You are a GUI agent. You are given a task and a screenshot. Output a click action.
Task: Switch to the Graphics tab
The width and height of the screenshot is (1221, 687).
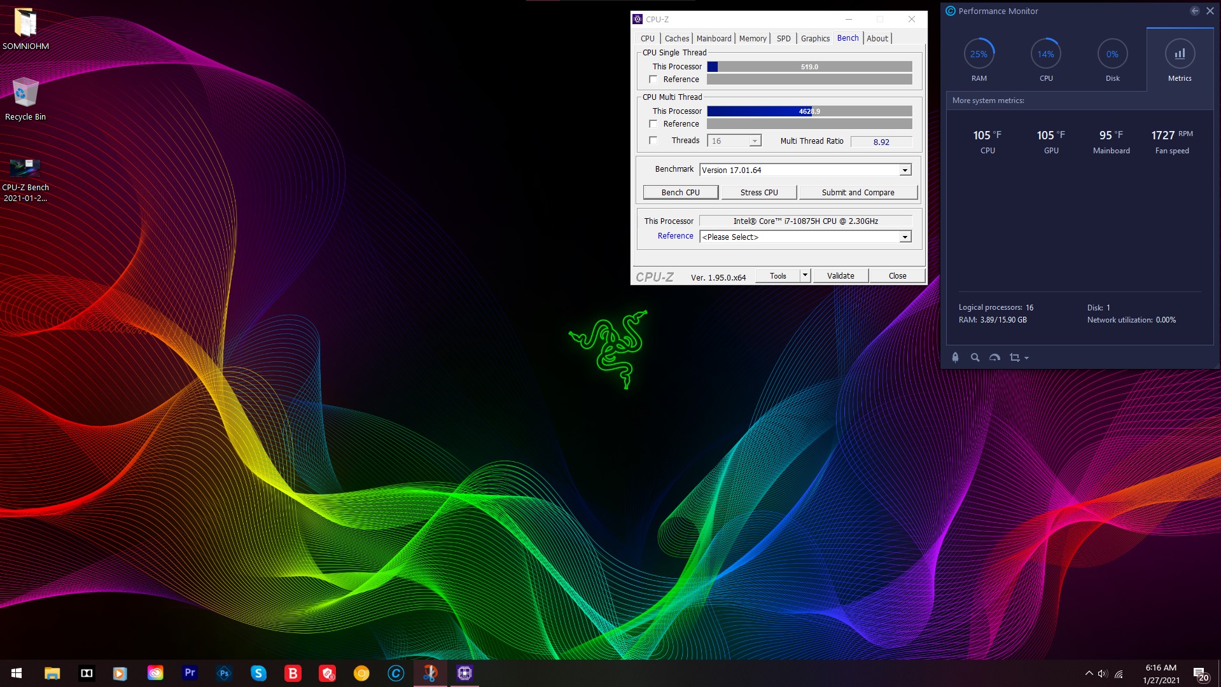[815, 38]
